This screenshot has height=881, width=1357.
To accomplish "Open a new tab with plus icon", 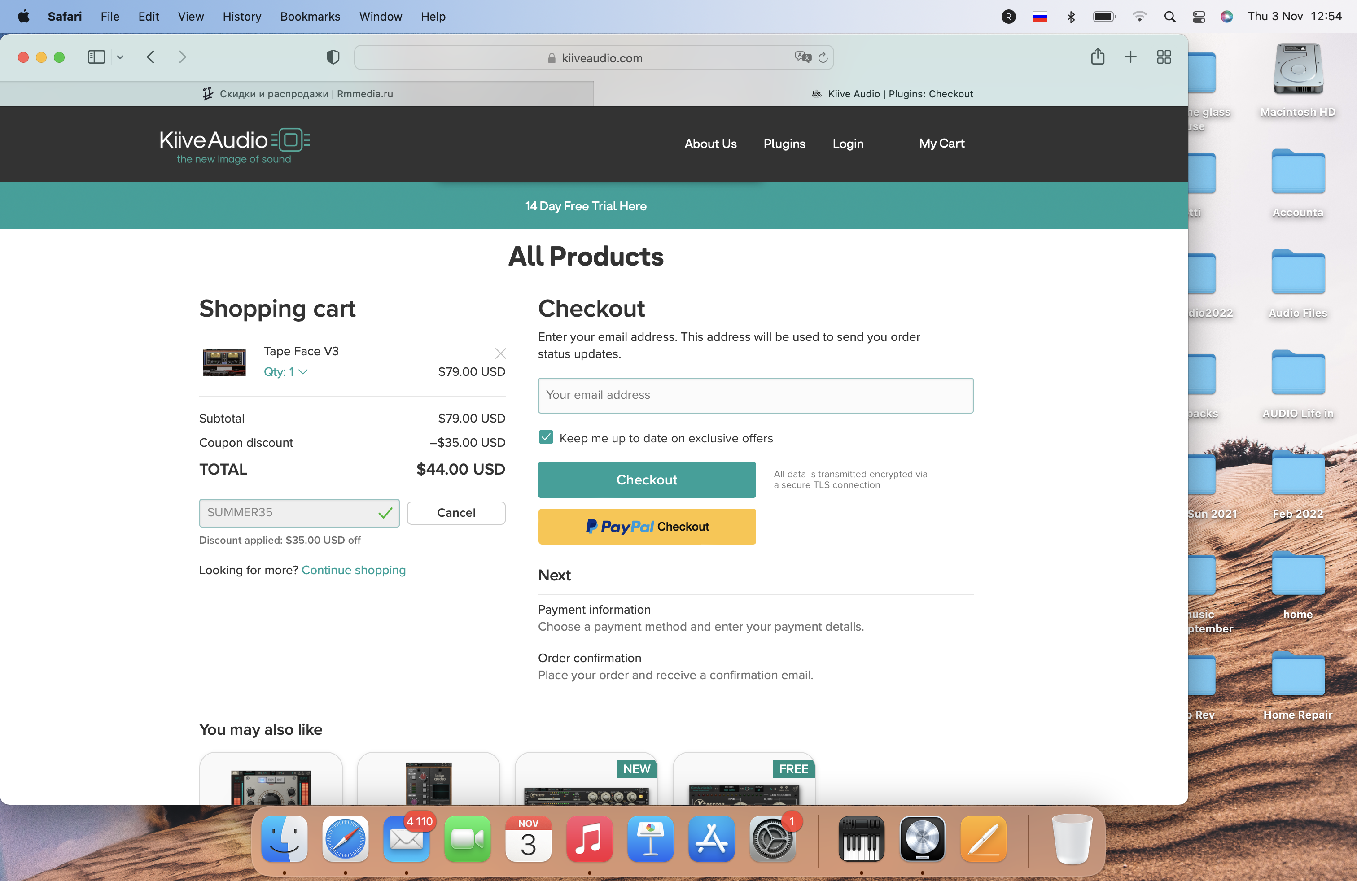I will (x=1130, y=57).
